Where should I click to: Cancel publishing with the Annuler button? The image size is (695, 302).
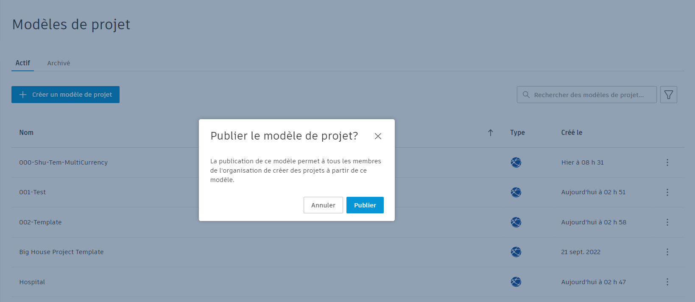coord(323,205)
